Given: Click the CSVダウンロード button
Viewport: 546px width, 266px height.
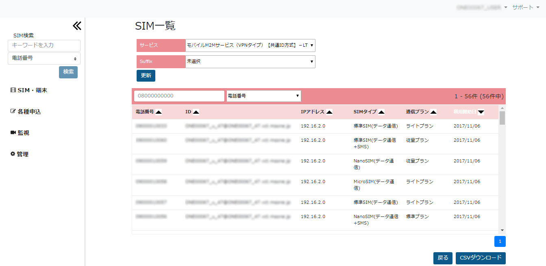Looking at the screenshot, I should (481, 258).
